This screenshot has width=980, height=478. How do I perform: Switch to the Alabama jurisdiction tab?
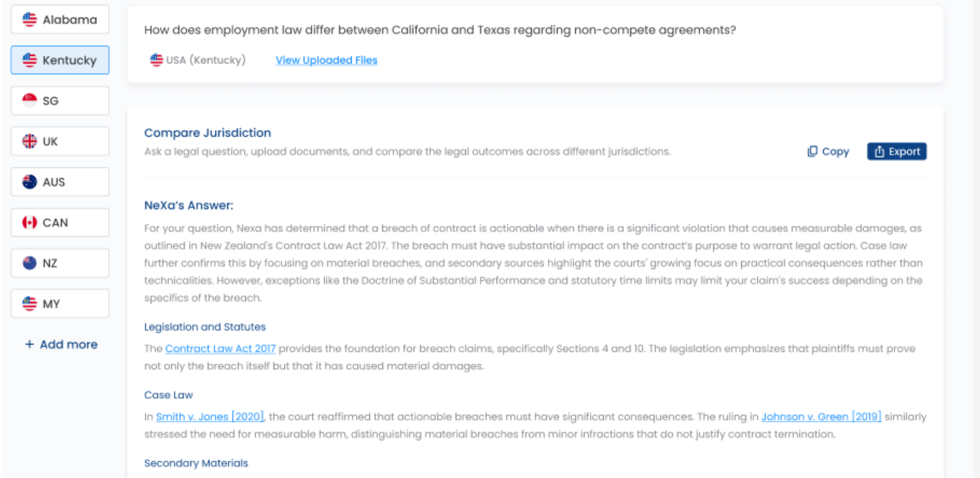click(60, 19)
